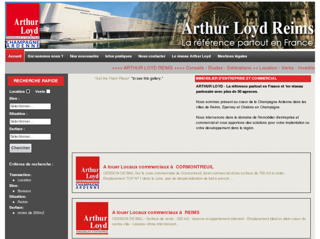Click the Reims CESSION DE BAIL description text
The height and width of the screenshot is (239, 320).
point(209,221)
